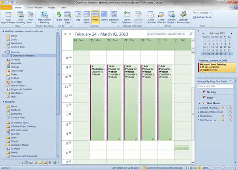Start a New Online Meeting
238x170 pixels.
pyautogui.click(x=44, y=18)
